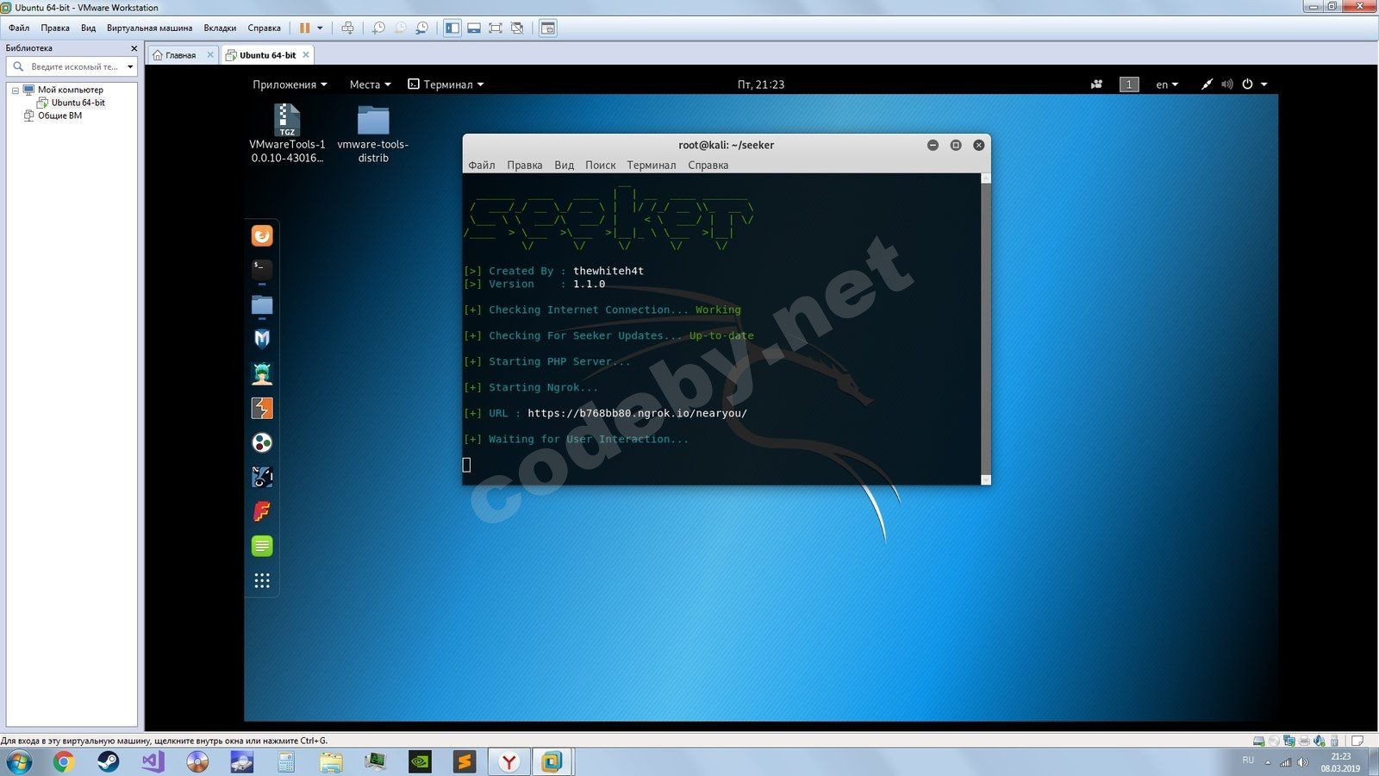Select Ubuntu 64-bit in the library tree
The image size is (1379, 776).
tap(78, 103)
